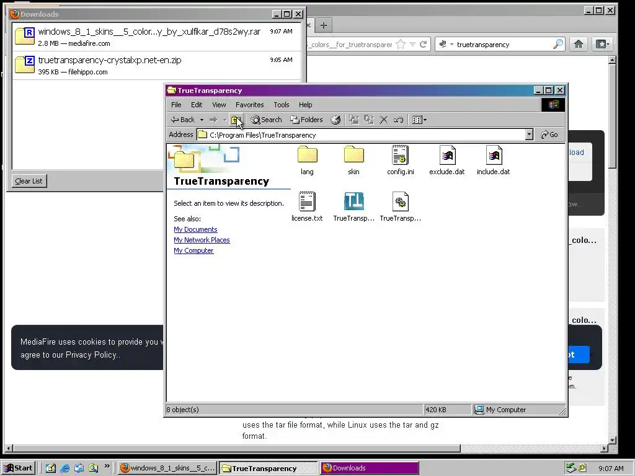Open the View menu in Explorer

[219, 105]
